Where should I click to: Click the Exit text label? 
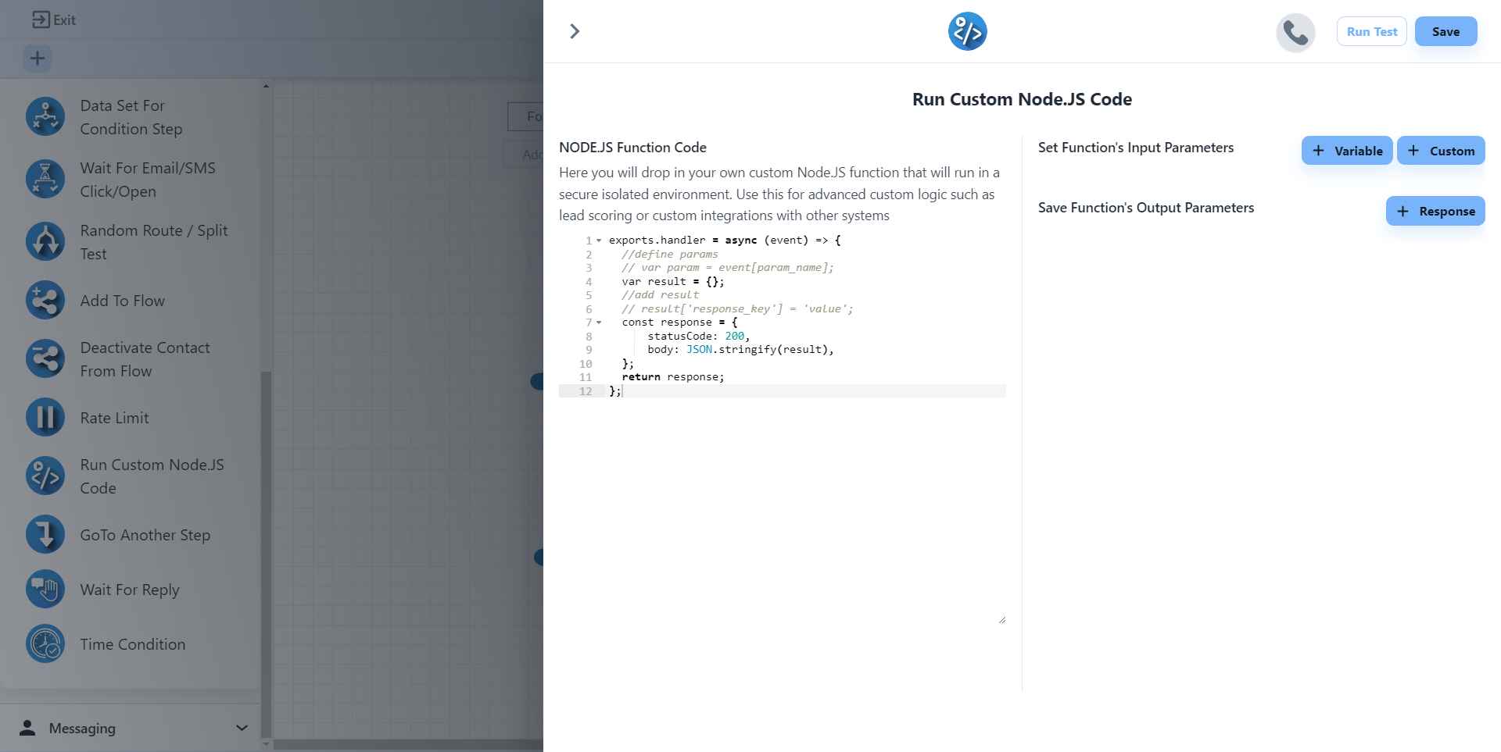[64, 20]
